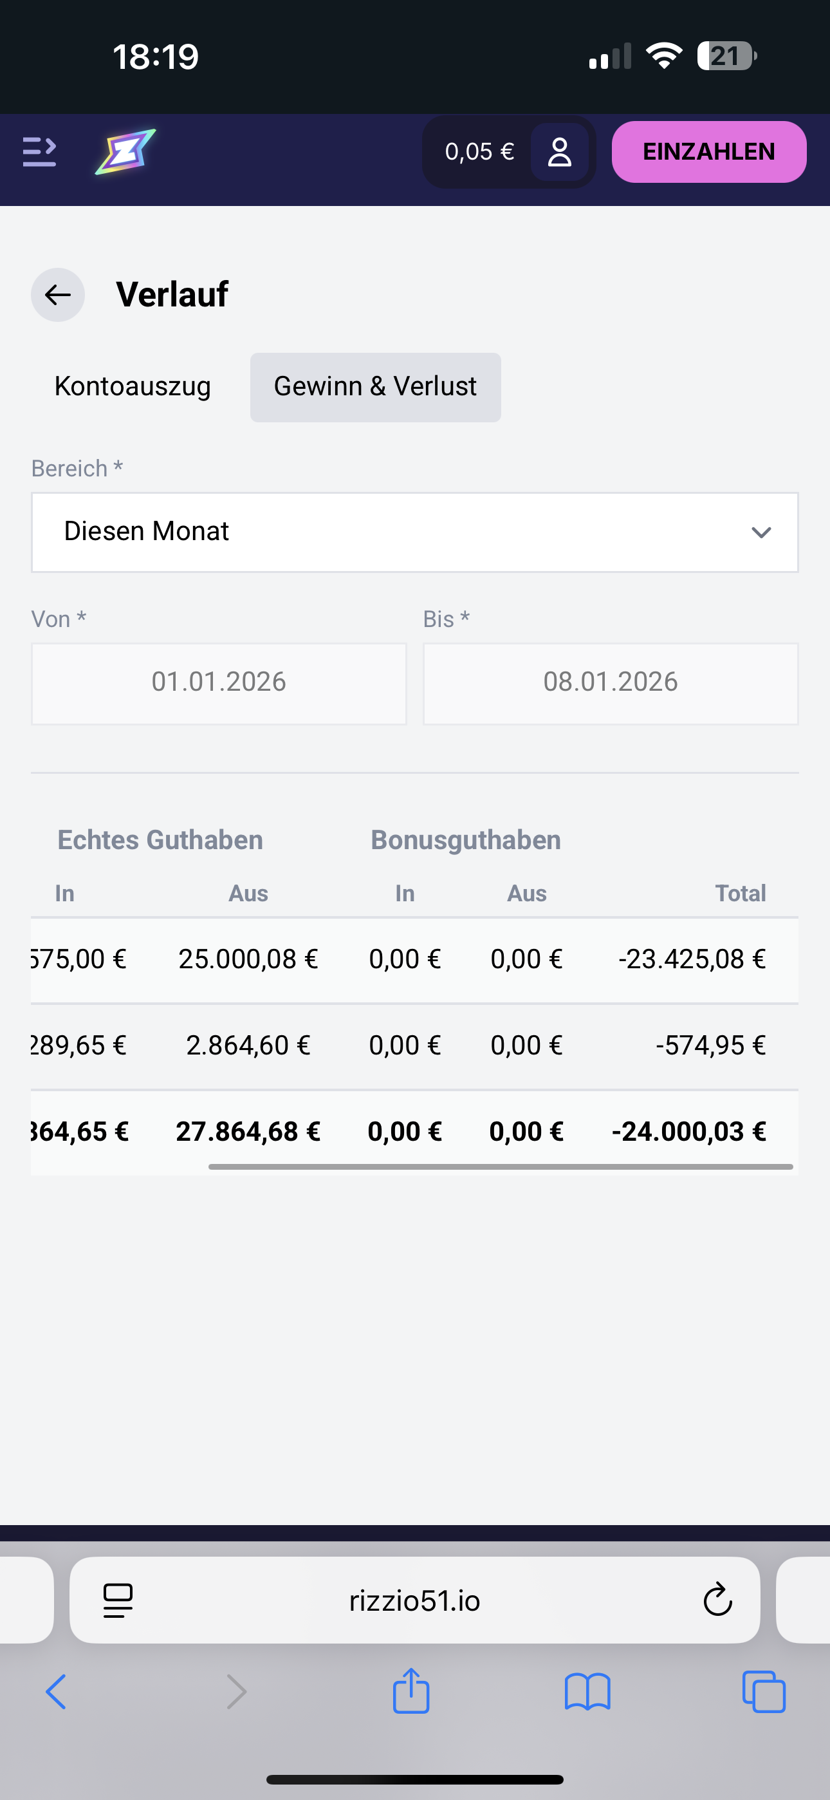Open the Von date field 01.01.2026
Screen dimensions: 830x1800
(219, 682)
